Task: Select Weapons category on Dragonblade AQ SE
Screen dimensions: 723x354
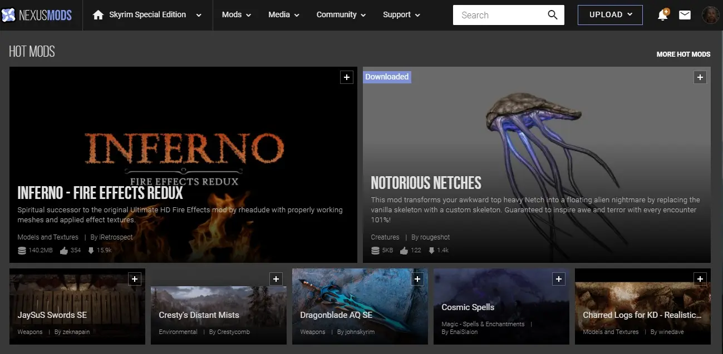Action: click(313, 332)
